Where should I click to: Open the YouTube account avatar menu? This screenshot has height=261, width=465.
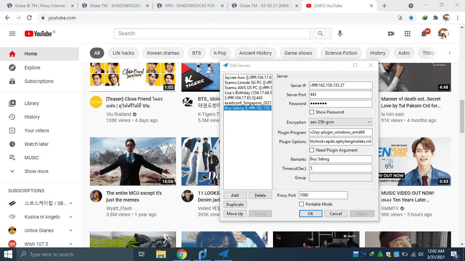443,34
